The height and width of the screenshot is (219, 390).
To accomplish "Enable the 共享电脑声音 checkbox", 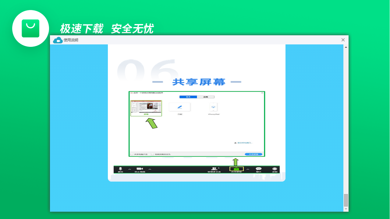I will point(132,154).
